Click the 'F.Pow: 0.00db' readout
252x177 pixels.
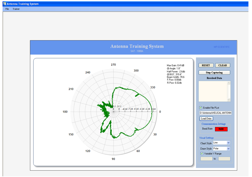[174, 80]
